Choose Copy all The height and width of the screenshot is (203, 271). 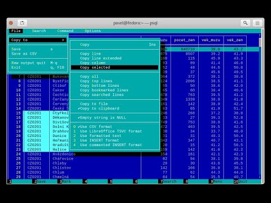(115, 76)
